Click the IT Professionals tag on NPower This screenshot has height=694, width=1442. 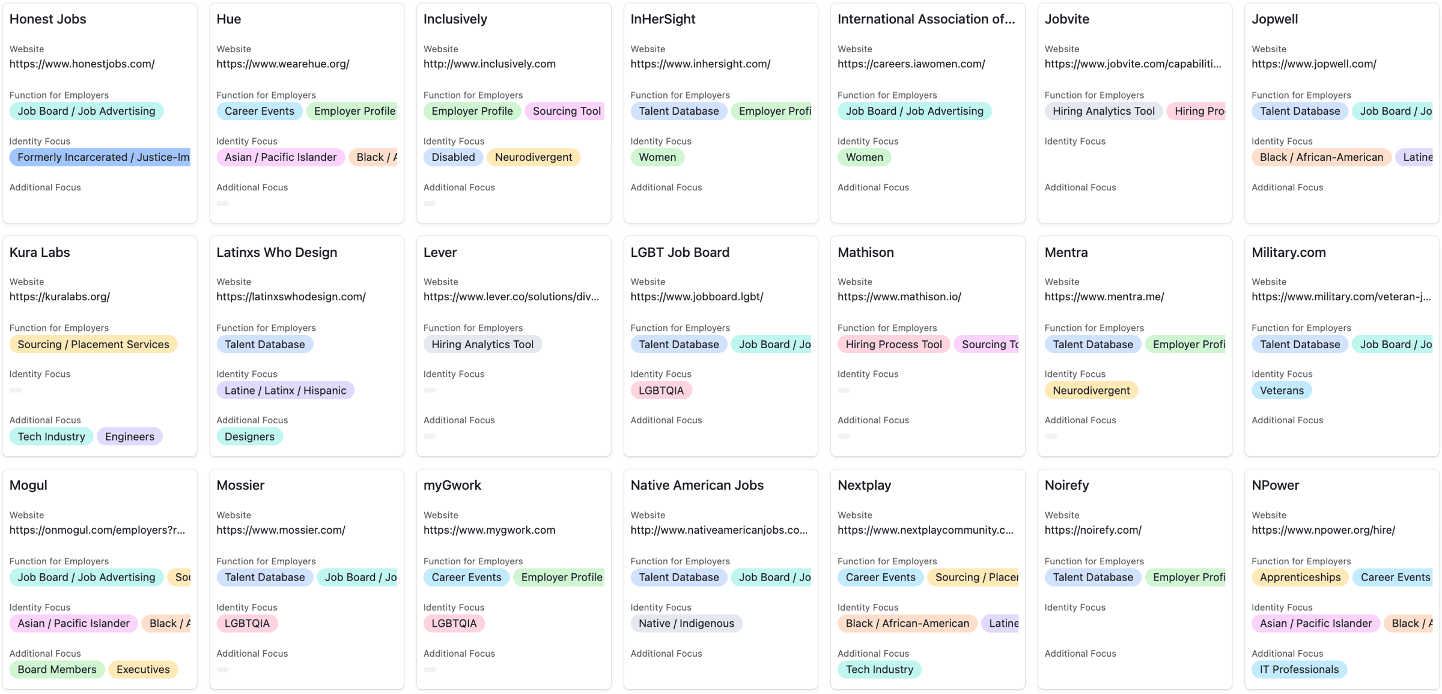click(x=1298, y=669)
